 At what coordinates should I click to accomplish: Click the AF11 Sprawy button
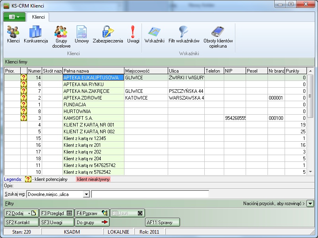pos(163,222)
